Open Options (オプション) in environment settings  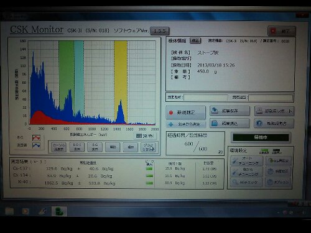click(x=278, y=182)
